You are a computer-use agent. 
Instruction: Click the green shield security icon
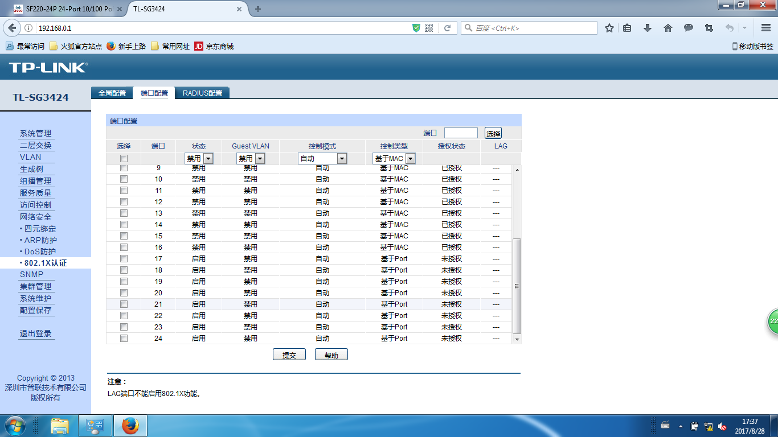pyautogui.click(x=416, y=28)
